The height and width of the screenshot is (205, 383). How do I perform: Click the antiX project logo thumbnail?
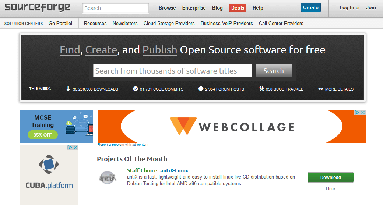pos(108,177)
